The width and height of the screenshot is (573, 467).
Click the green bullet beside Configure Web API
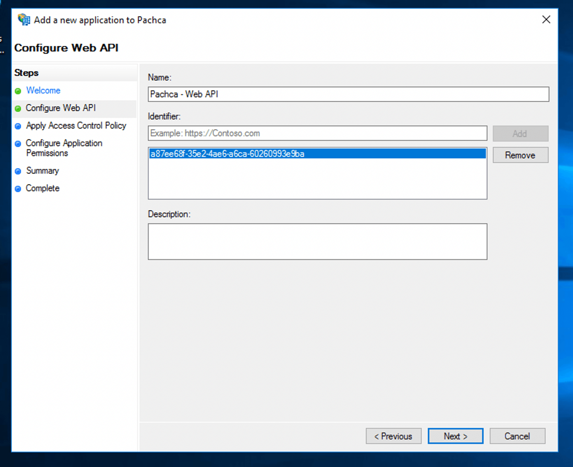(x=18, y=108)
